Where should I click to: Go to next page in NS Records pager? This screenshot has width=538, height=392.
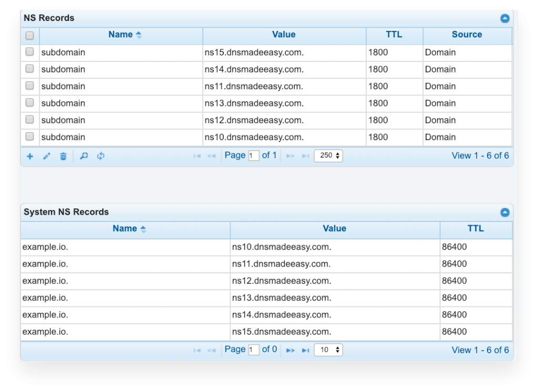[x=291, y=156]
